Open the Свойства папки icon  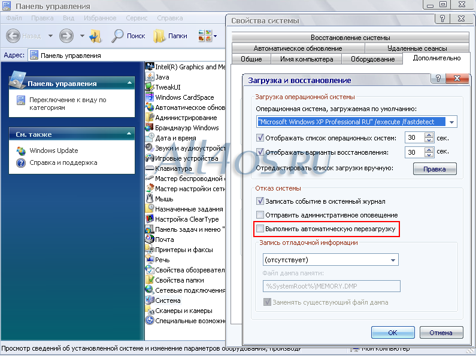click(150, 280)
